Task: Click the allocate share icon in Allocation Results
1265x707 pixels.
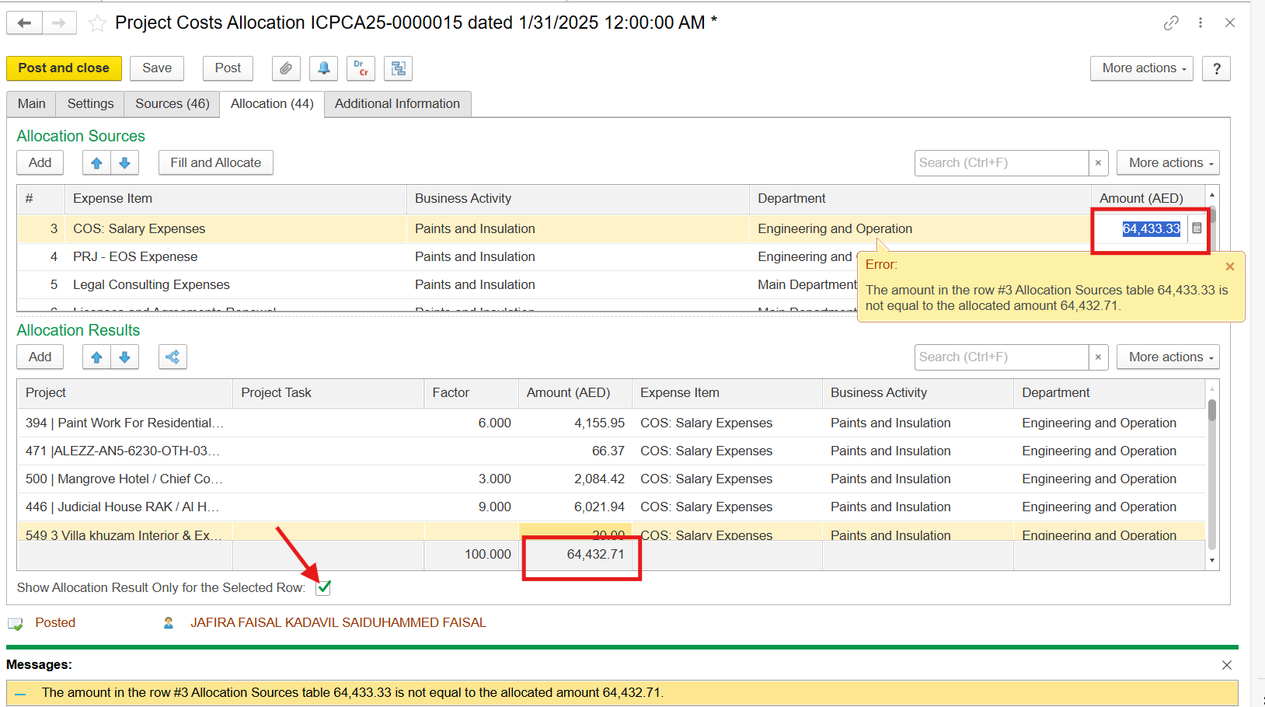Action: 172,357
